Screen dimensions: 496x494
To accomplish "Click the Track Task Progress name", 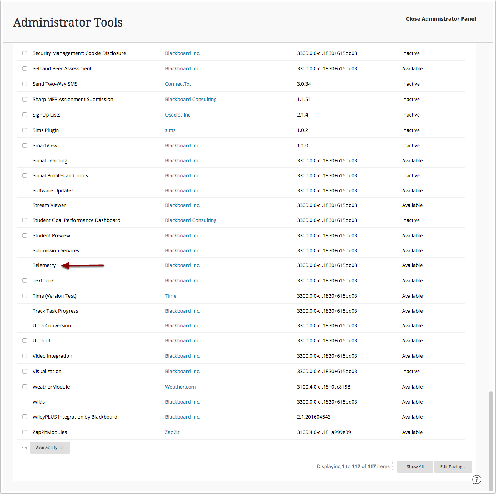I will pyautogui.click(x=55, y=311).
